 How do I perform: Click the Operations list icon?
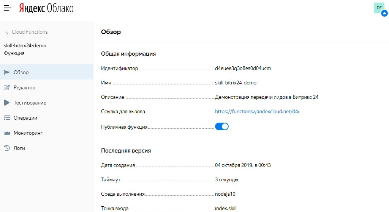[6, 118]
